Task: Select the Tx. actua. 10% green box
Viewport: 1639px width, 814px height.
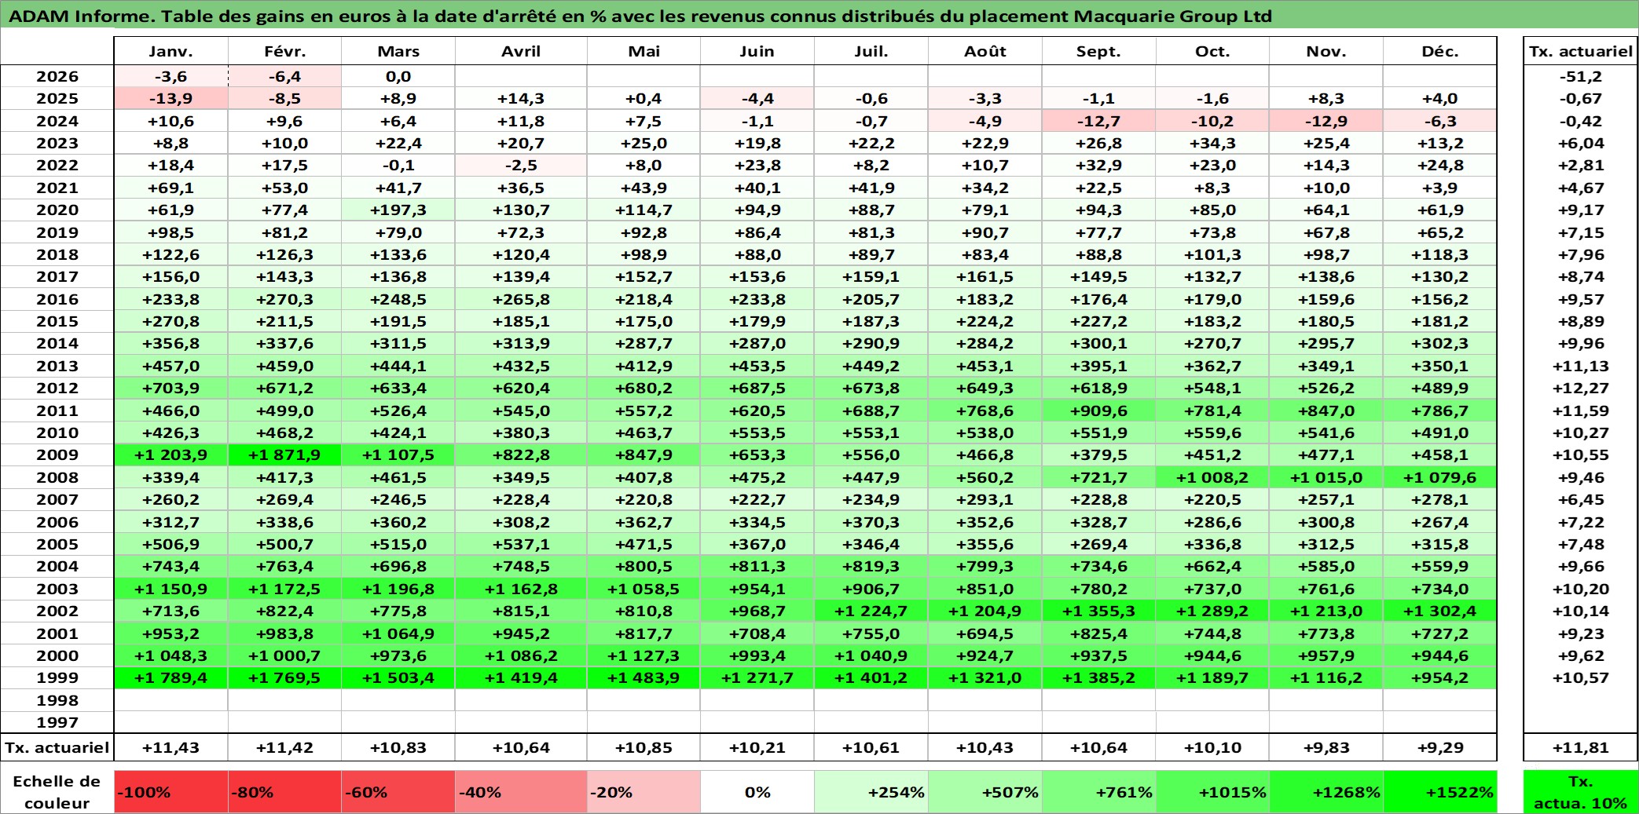Action: [x=1581, y=792]
